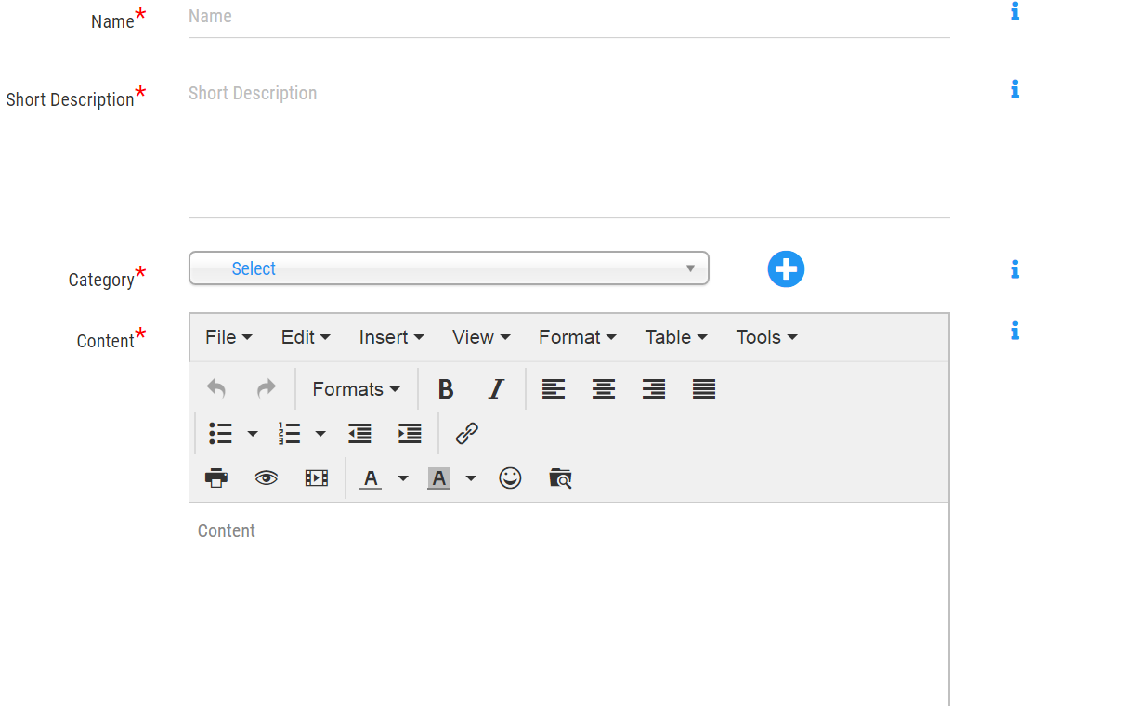Expand the bullet list style arrow
1122x706 pixels.
pos(253,434)
